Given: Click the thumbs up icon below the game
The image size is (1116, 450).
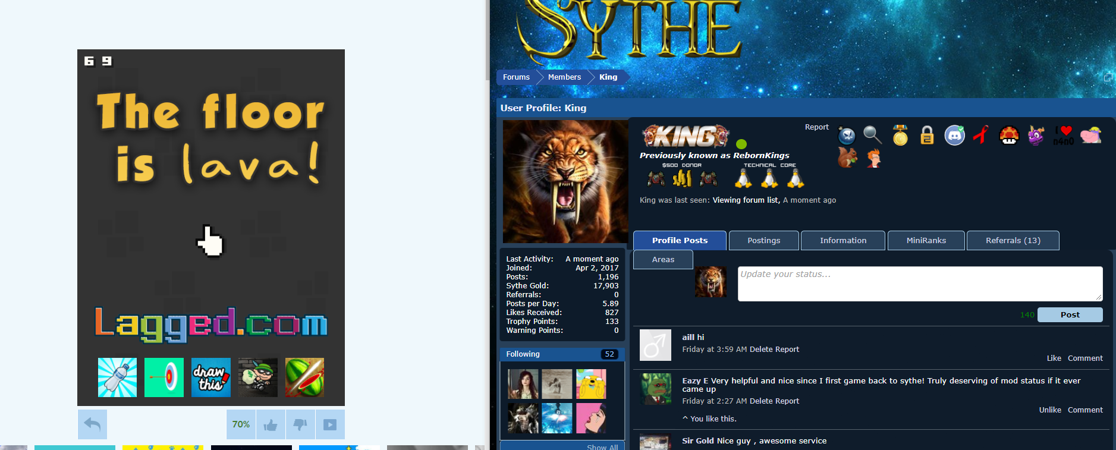Looking at the screenshot, I should (271, 424).
